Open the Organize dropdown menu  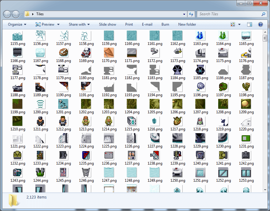pyautogui.click(x=17, y=24)
